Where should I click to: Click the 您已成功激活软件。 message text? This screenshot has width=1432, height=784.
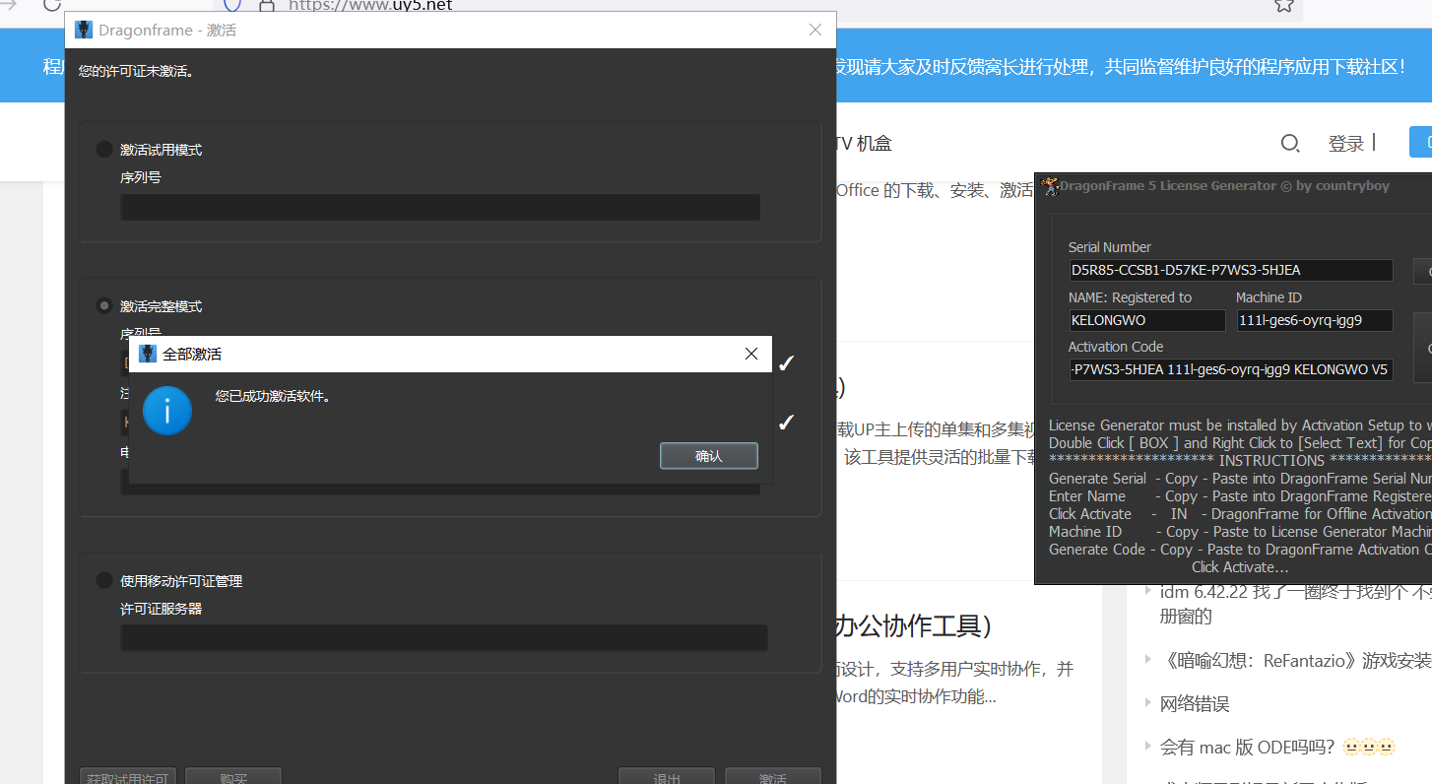coord(273,396)
